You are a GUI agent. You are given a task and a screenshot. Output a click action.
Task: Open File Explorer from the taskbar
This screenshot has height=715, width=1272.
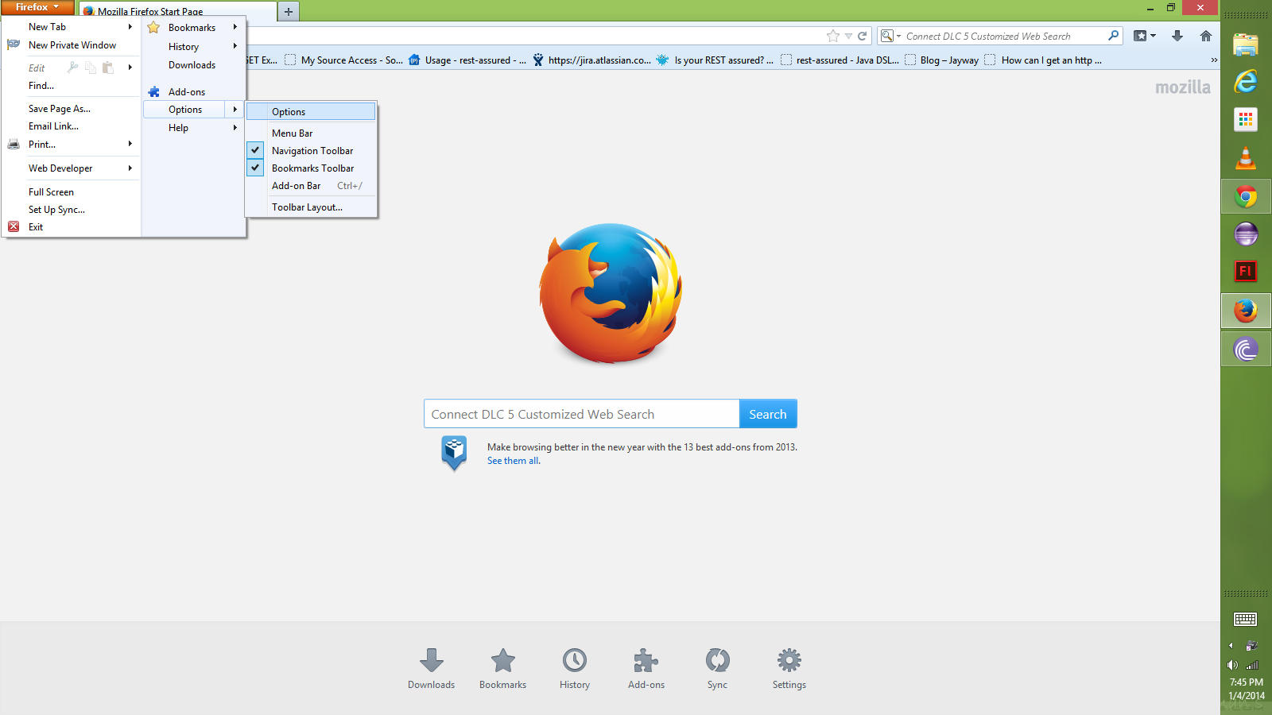pyautogui.click(x=1246, y=44)
